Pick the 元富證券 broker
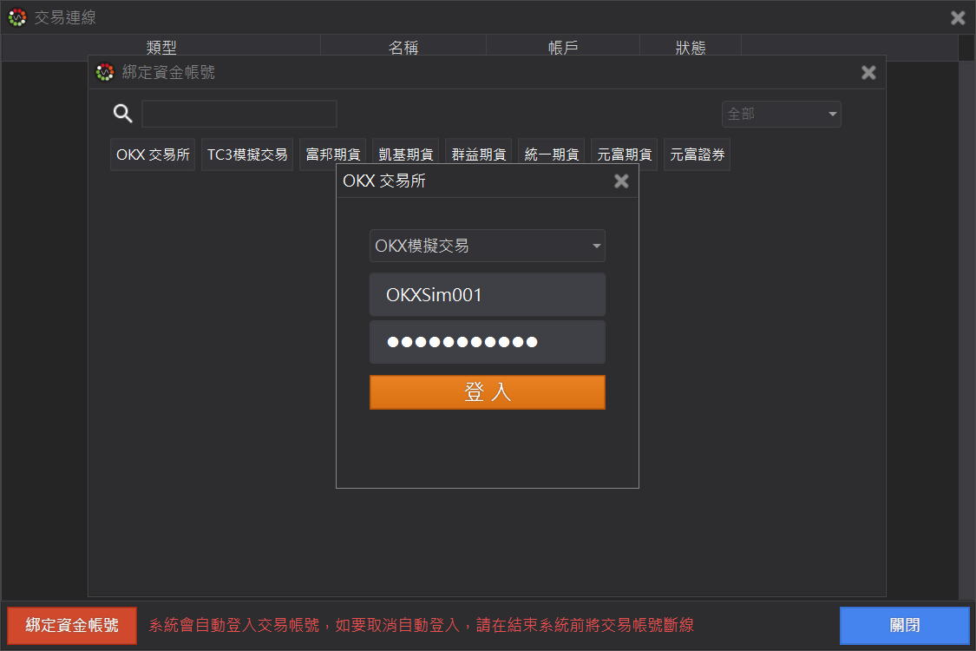 pos(697,155)
